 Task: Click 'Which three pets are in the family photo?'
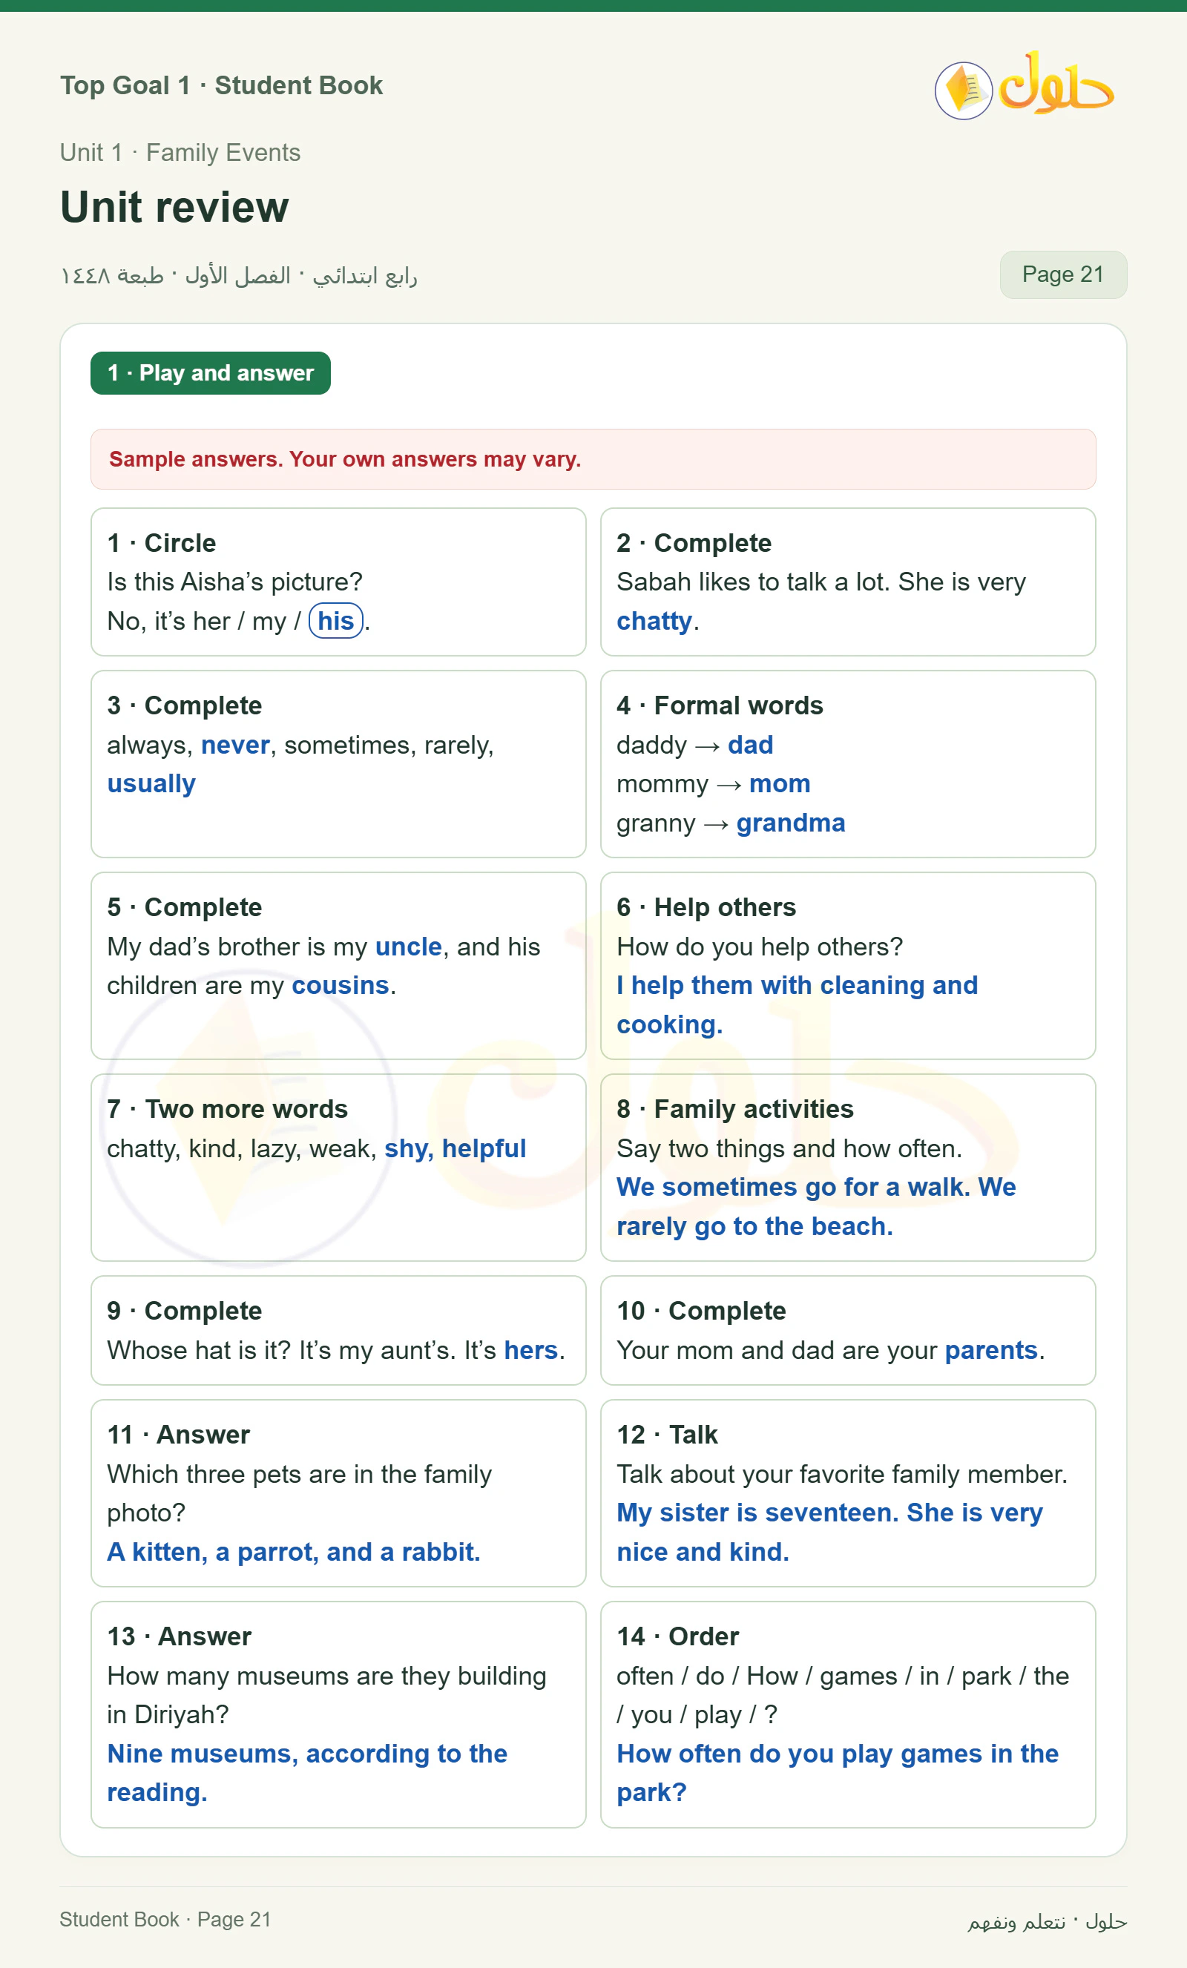point(300,1493)
